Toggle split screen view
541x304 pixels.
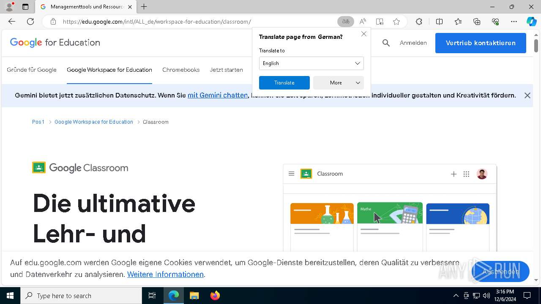point(439,22)
